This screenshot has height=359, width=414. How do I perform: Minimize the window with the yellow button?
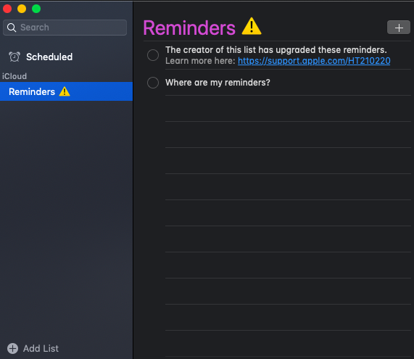point(22,9)
